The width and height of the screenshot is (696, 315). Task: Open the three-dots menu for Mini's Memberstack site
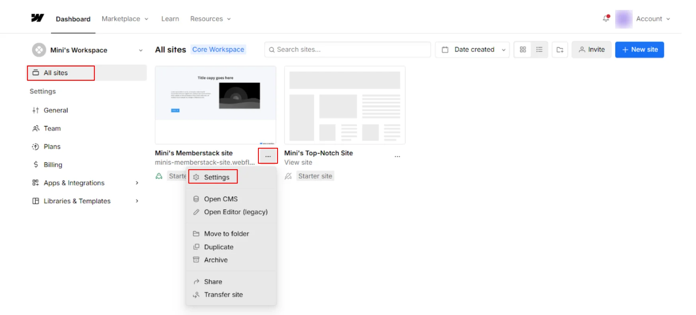(268, 156)
